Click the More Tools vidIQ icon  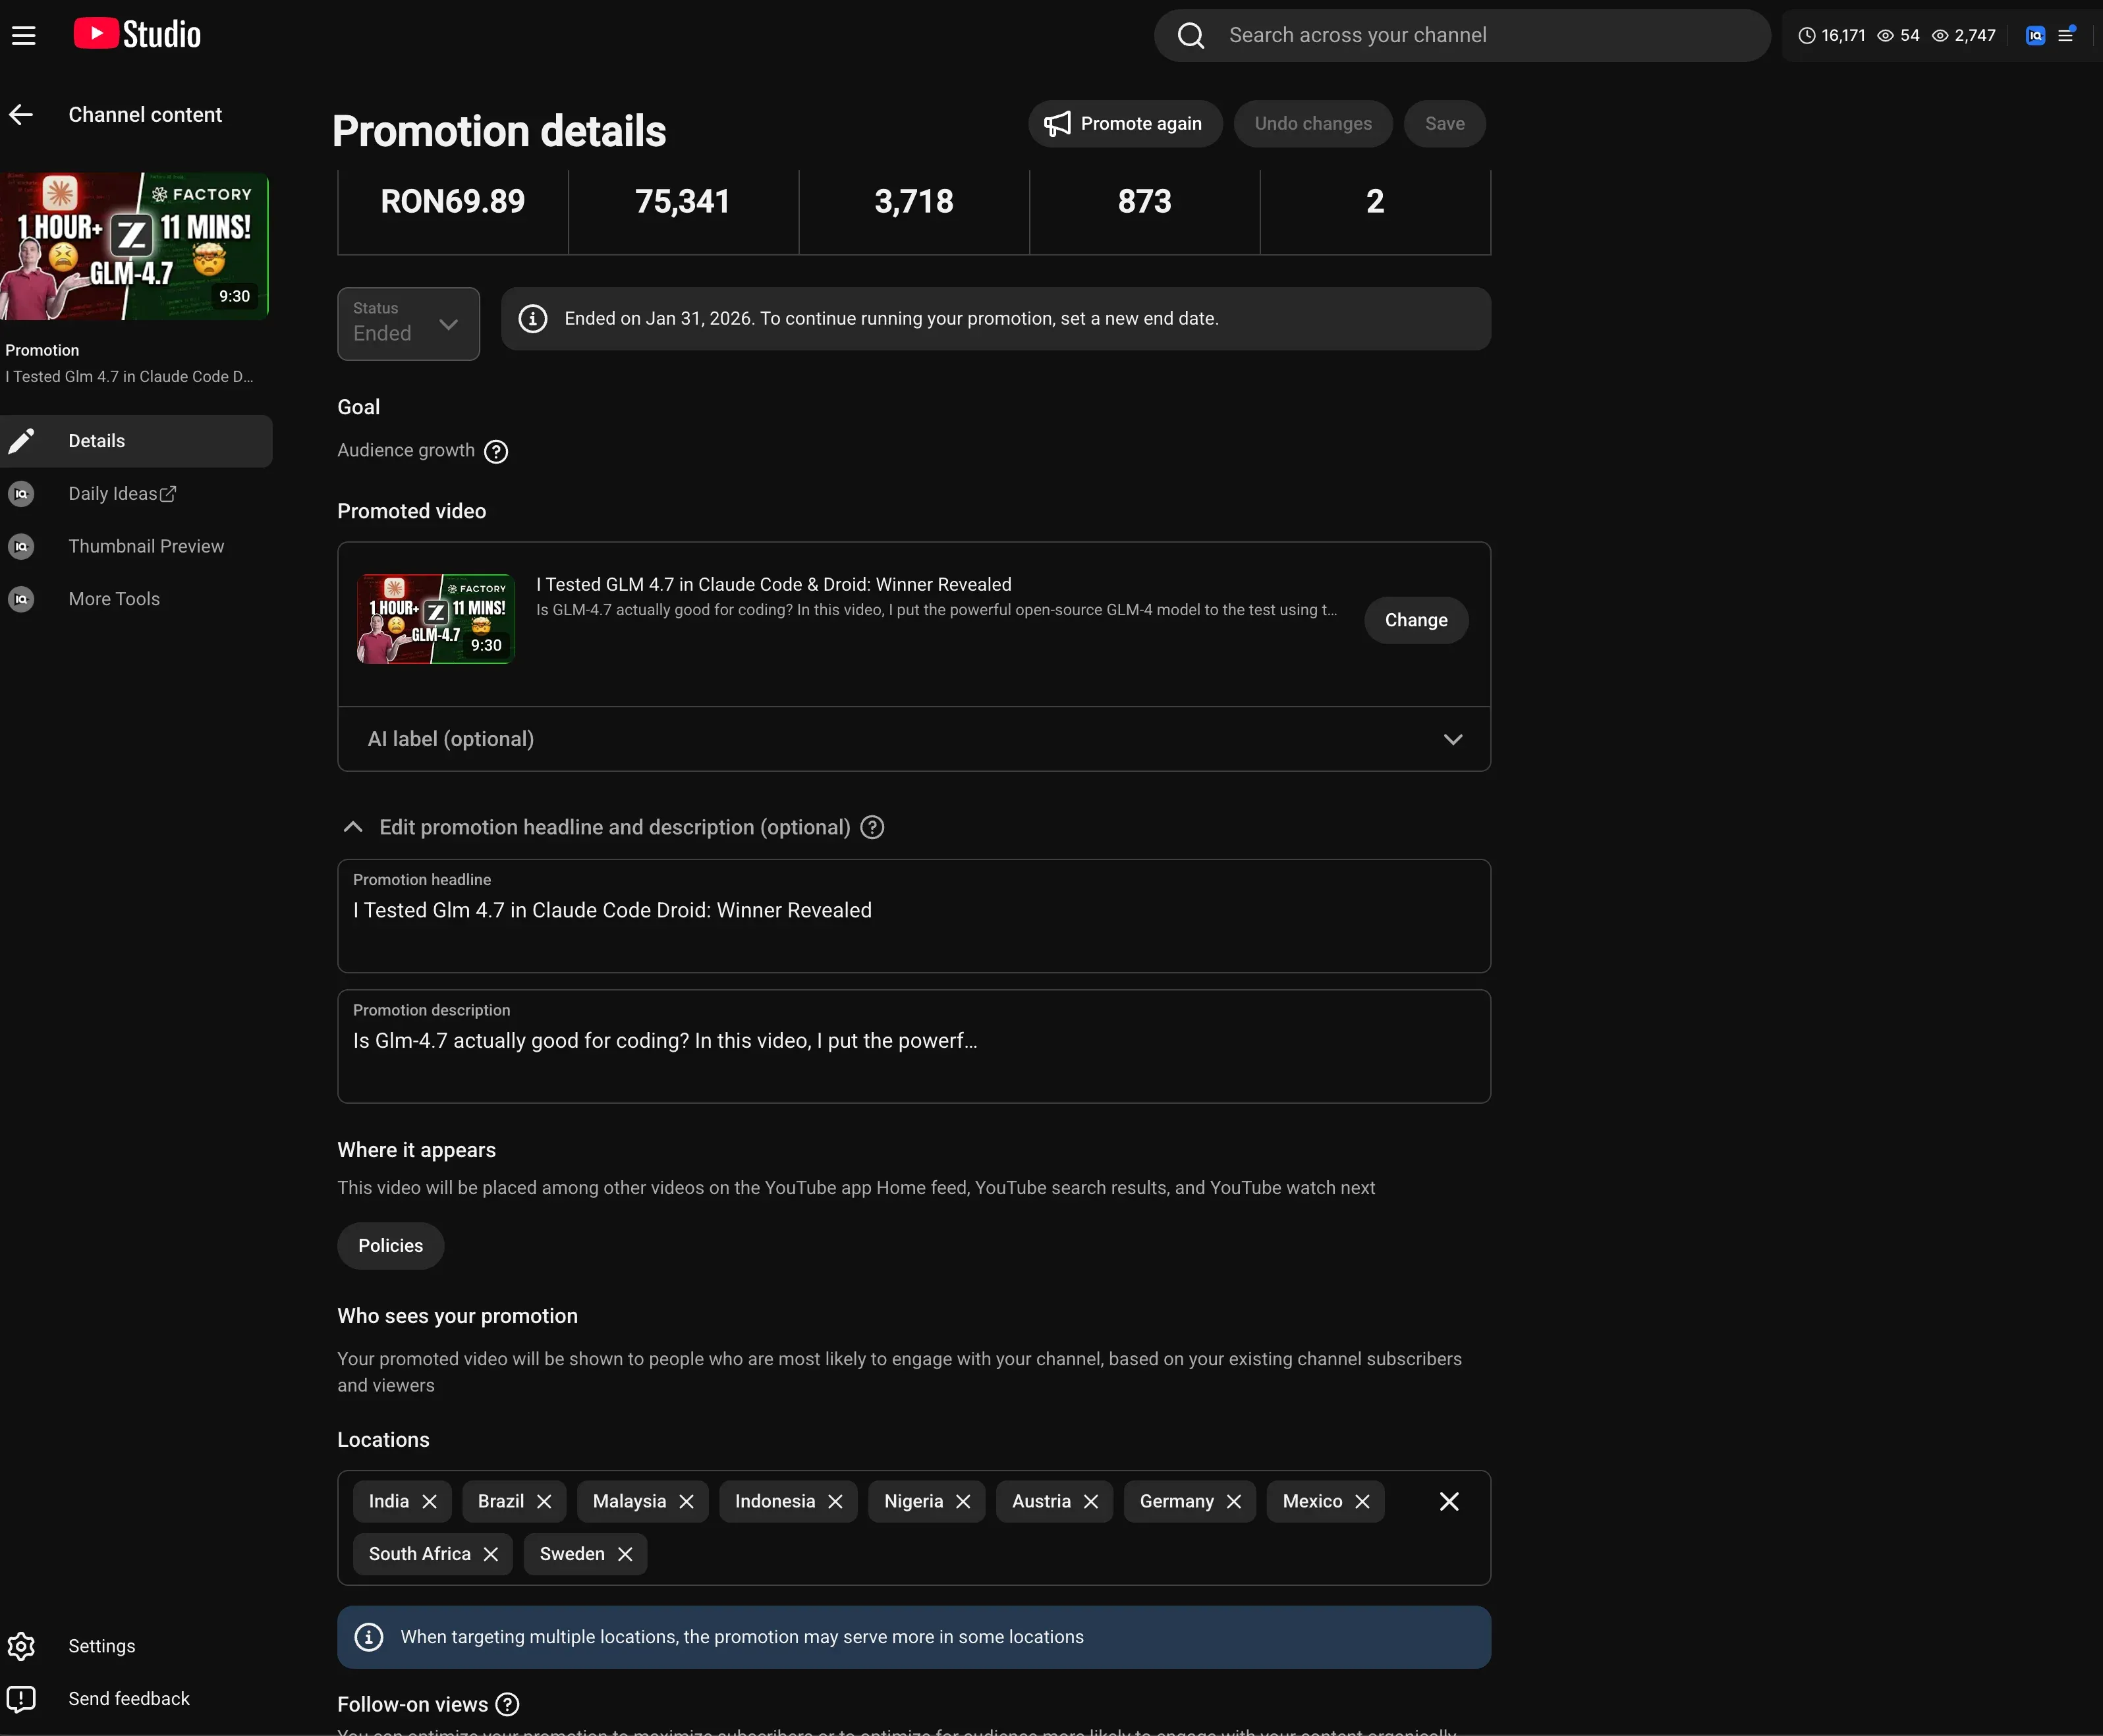coord(21,599)
